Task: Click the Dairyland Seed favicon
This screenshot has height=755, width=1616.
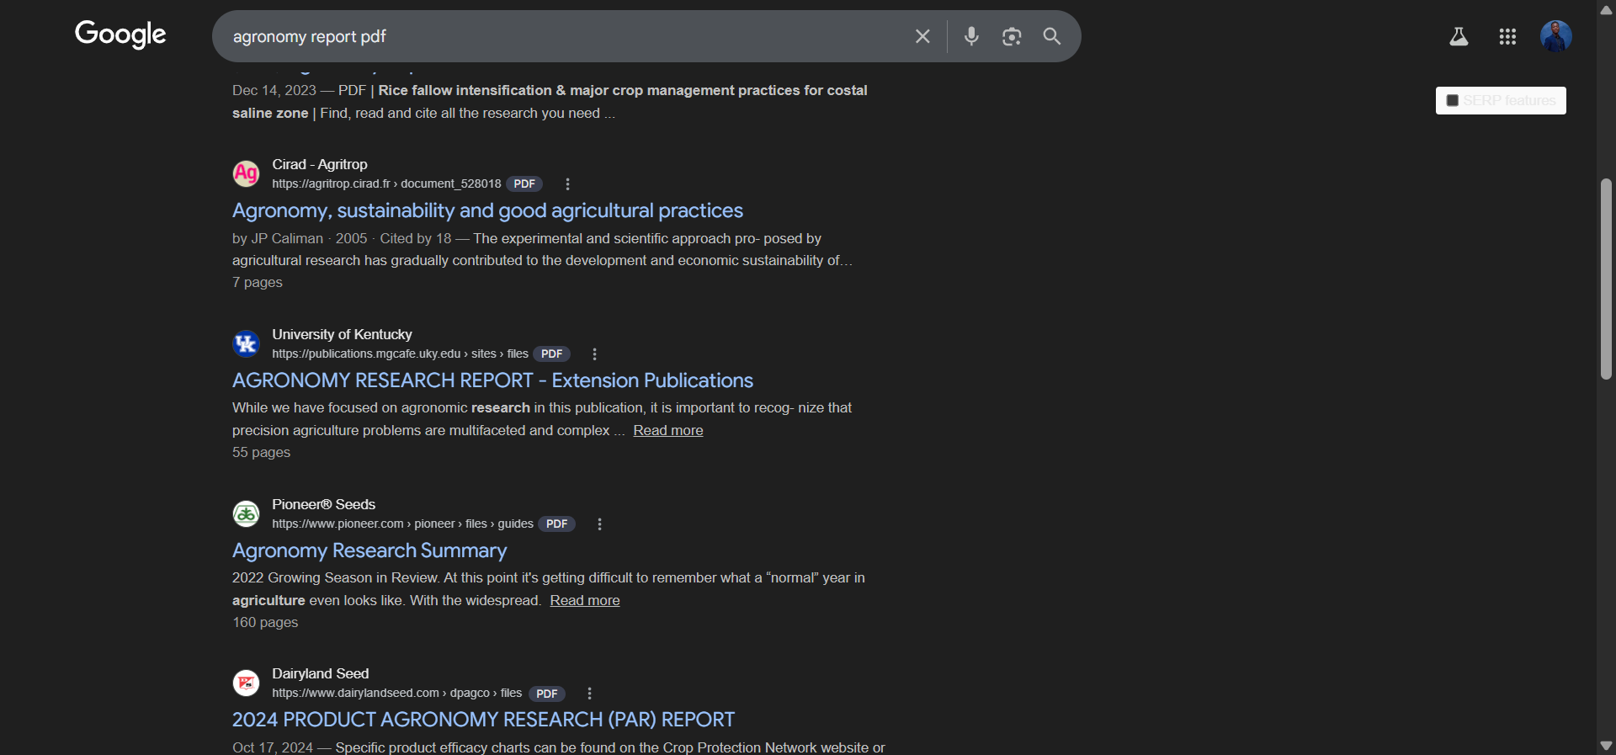Action: click(246, 683)
